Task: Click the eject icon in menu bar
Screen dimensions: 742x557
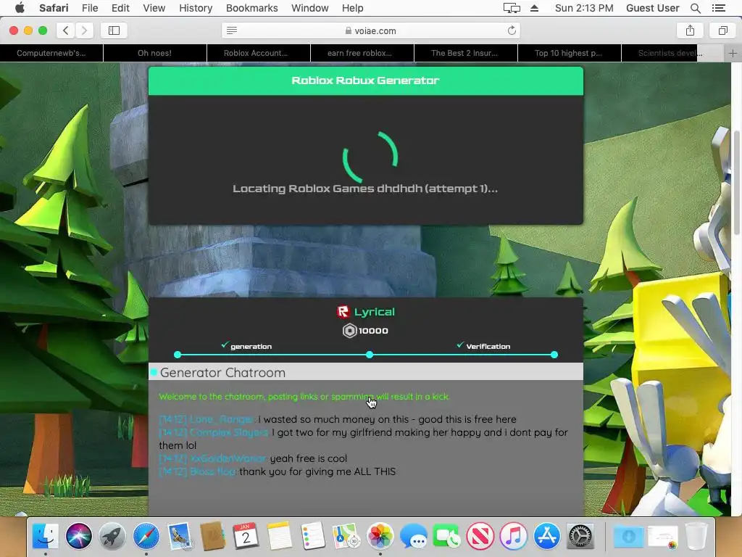Action: pyautogui.click(x=534, y=8)
